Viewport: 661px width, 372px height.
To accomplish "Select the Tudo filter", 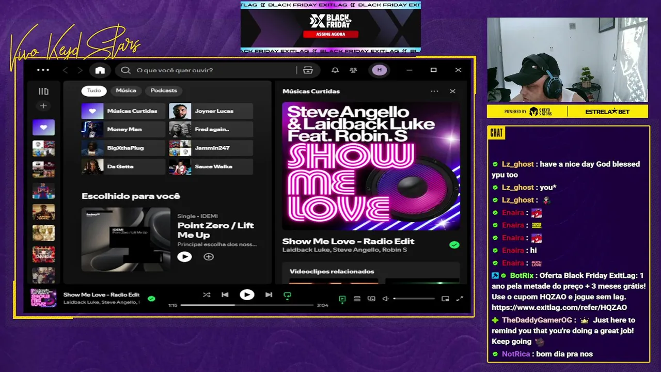I will click(94, 91).
